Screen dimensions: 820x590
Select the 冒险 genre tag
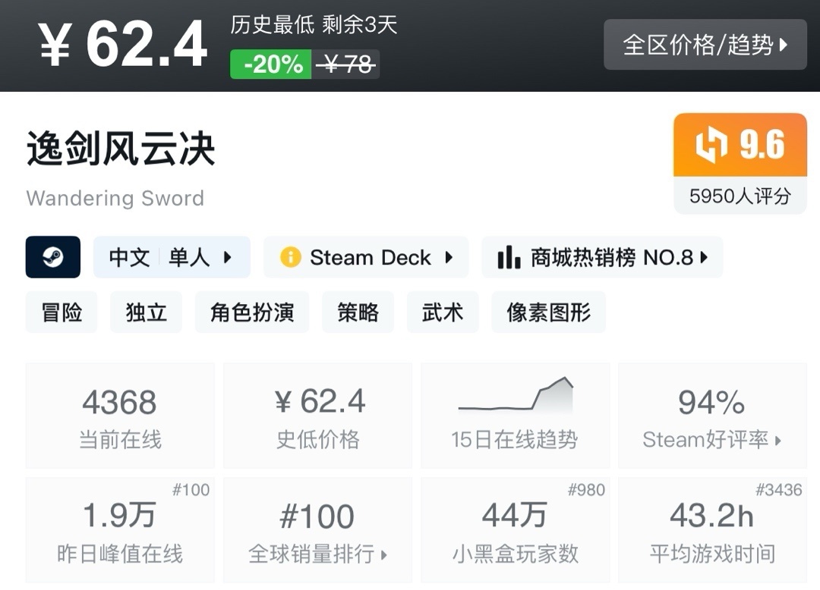tap(61, 312)
